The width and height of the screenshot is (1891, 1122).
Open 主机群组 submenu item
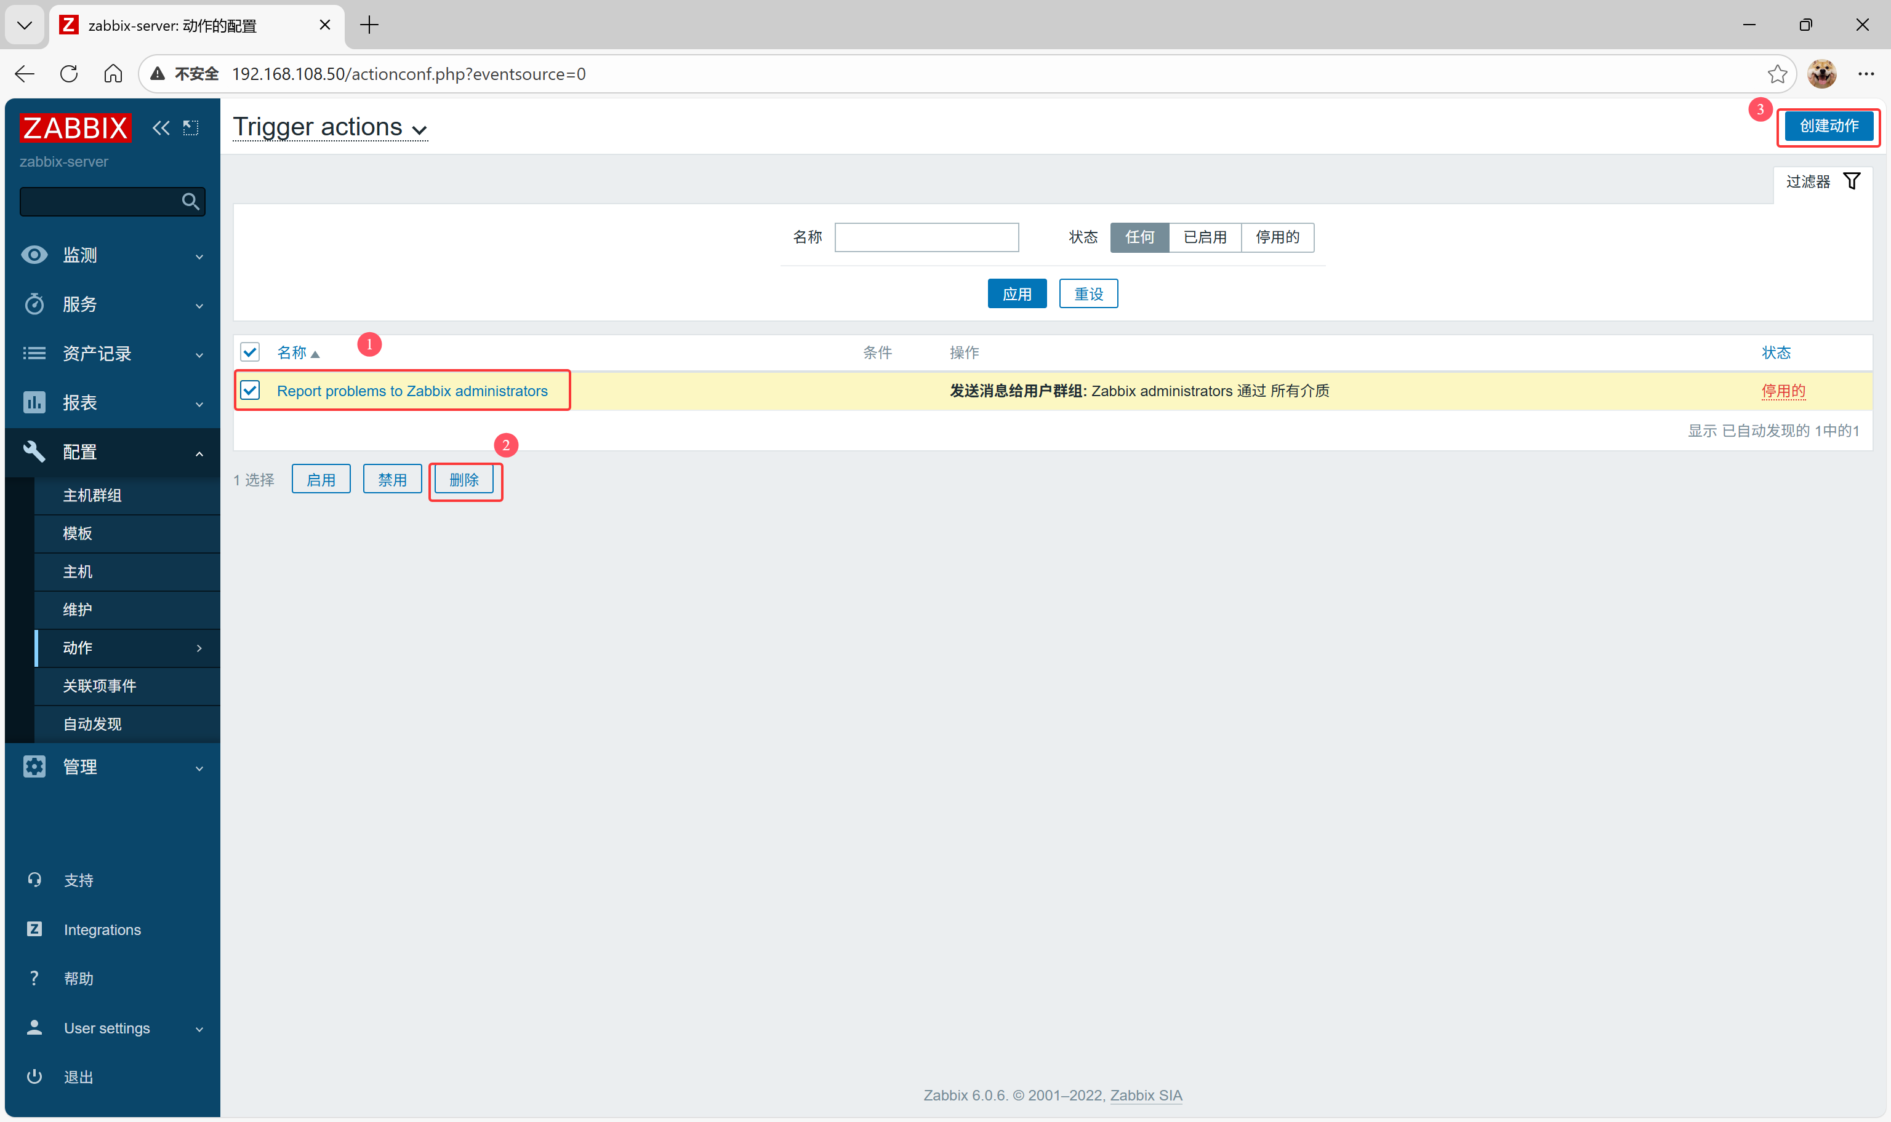(x=92, y=495)
